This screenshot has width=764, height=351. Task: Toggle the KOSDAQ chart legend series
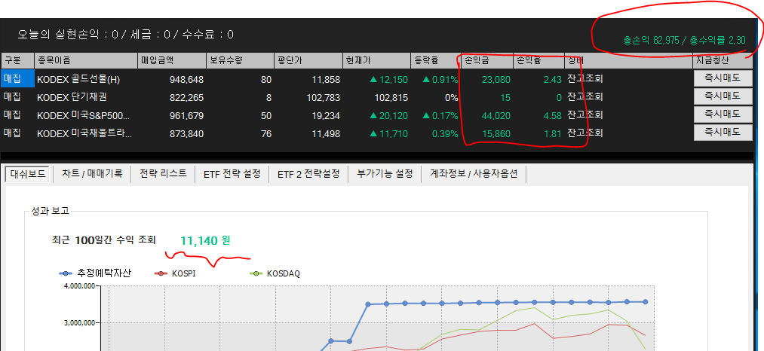[275, 273]
